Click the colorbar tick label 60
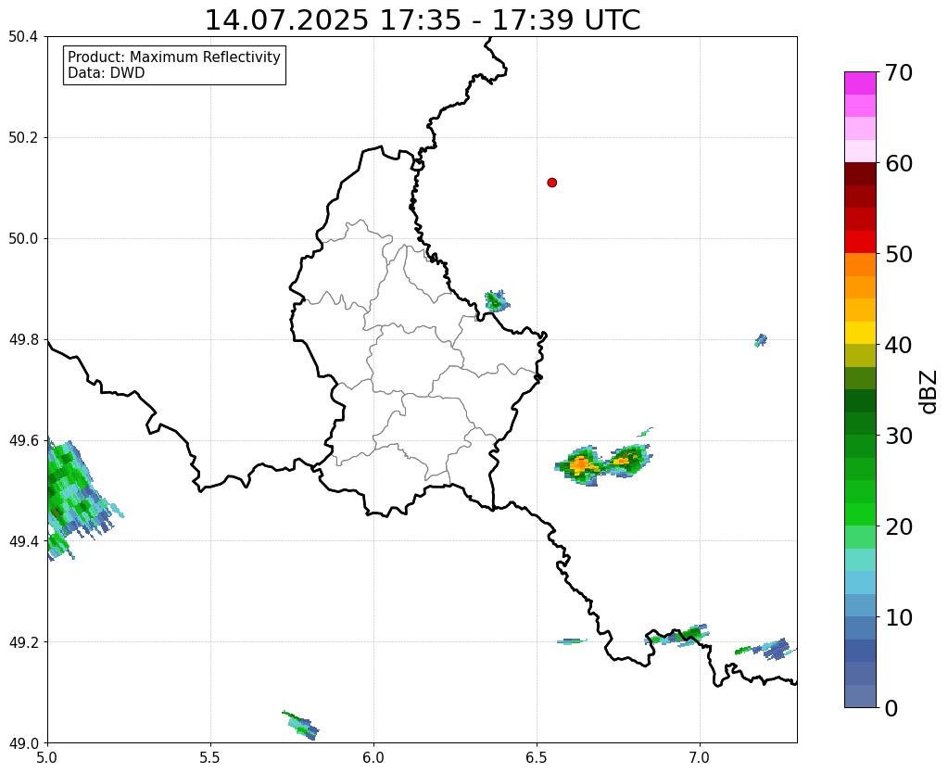948x773 pixels. (x=899, y=163)
